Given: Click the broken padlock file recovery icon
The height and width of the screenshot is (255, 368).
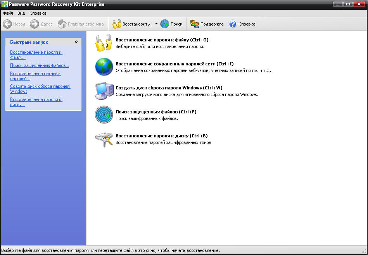Looking at the screenshot, I should [x=104, y=43].
